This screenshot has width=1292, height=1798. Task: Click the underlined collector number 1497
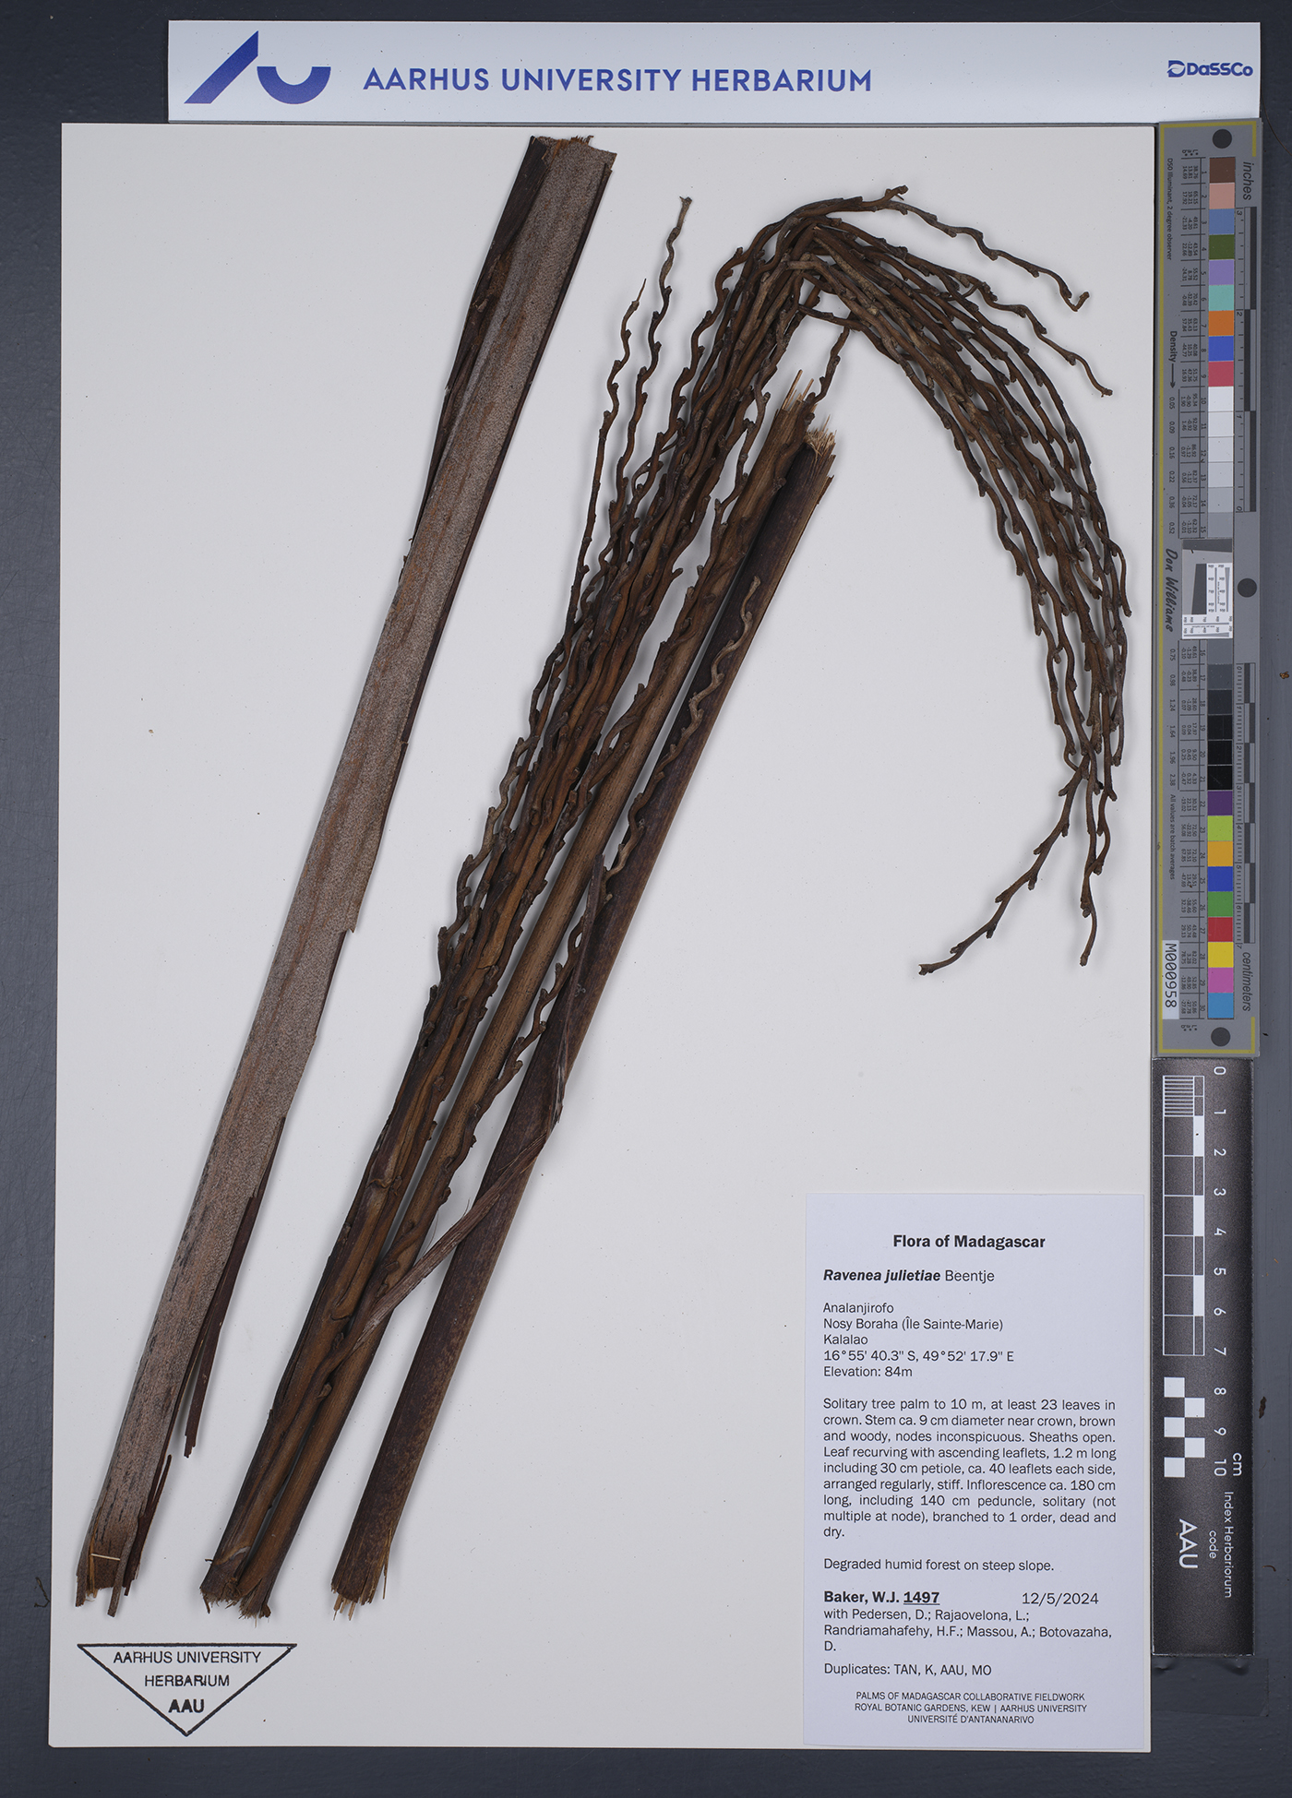coord(920,1597)
